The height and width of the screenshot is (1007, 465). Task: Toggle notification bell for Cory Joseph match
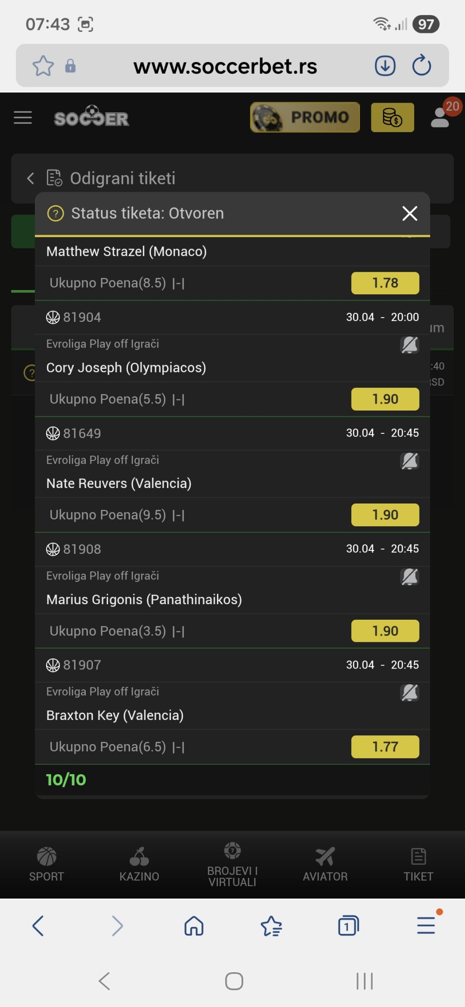(409, 345)
